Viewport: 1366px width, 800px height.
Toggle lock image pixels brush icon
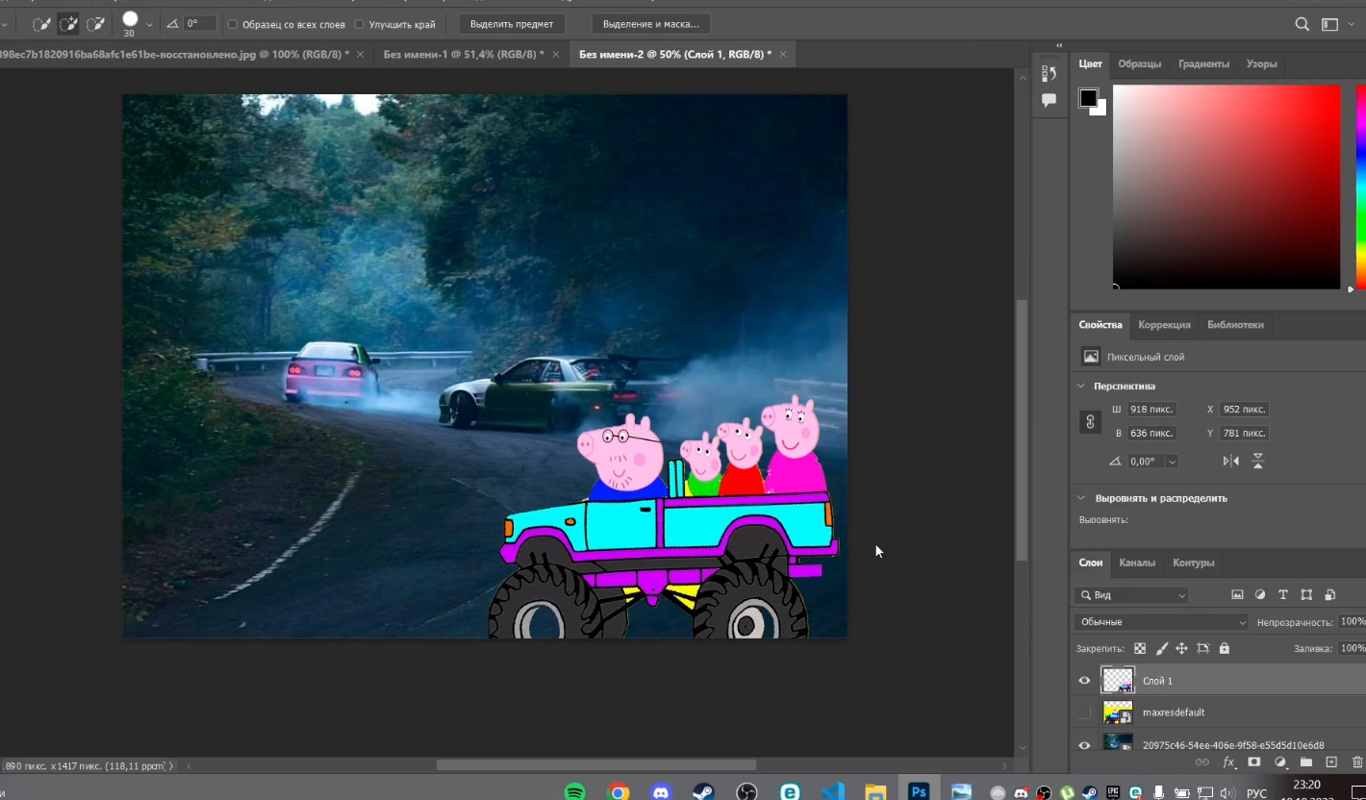coord(1161,649)
